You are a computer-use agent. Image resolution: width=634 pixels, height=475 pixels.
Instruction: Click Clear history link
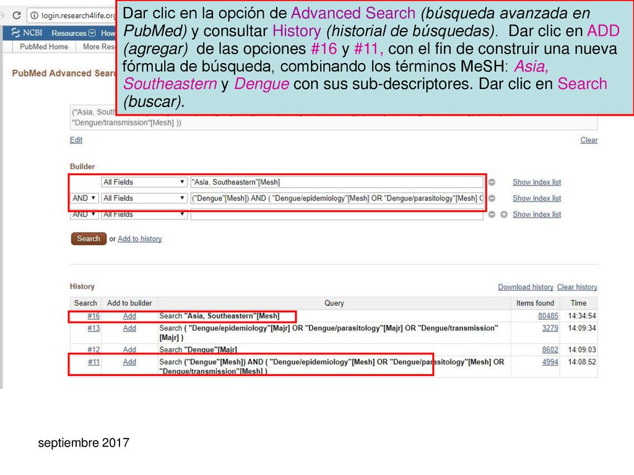(x=577, y=287)
